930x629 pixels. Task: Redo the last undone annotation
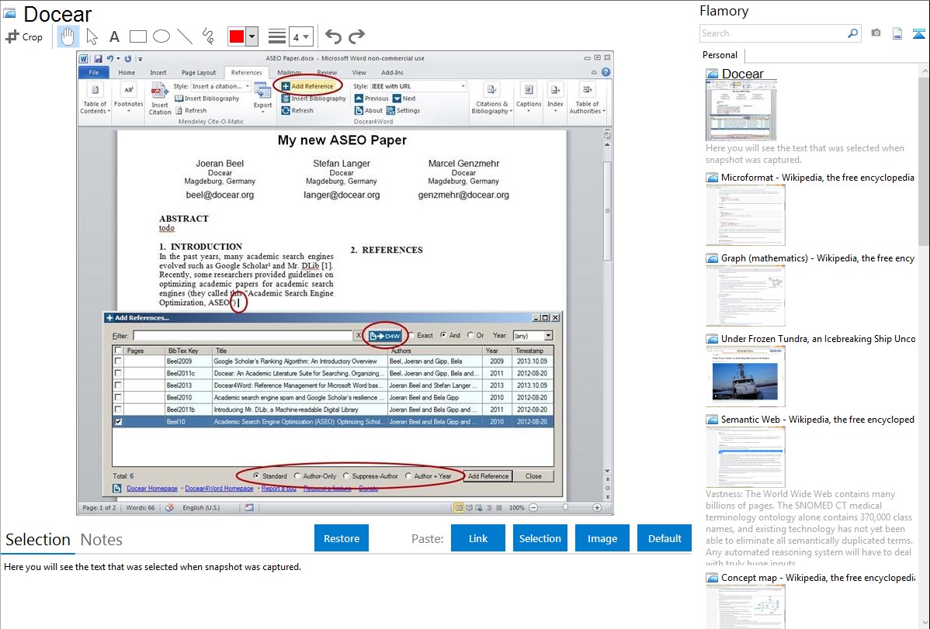tap(356, 36)
